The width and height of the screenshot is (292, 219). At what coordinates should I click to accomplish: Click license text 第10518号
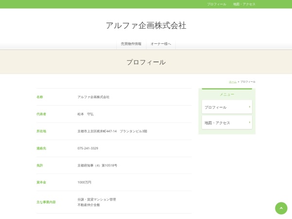click(x=109, y=165)
